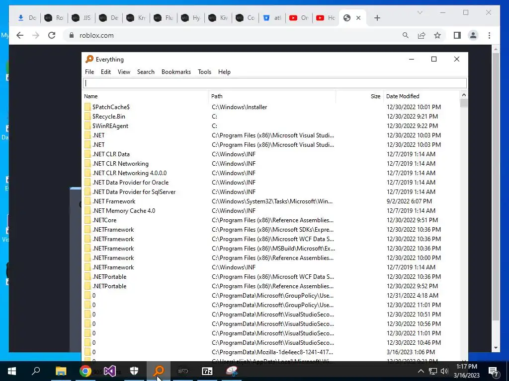Click the MSBuild\Microsoft path cell
Image resolution: width=509 pixels, height=381 pixels.
273,249
